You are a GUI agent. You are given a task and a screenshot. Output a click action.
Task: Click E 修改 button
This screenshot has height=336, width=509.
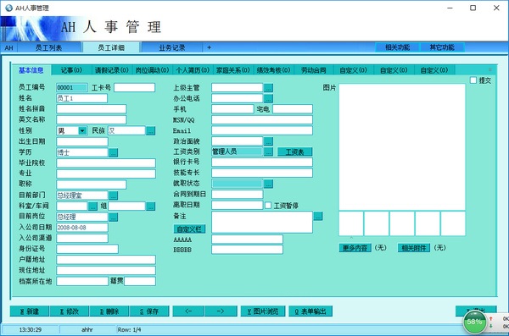70,311
